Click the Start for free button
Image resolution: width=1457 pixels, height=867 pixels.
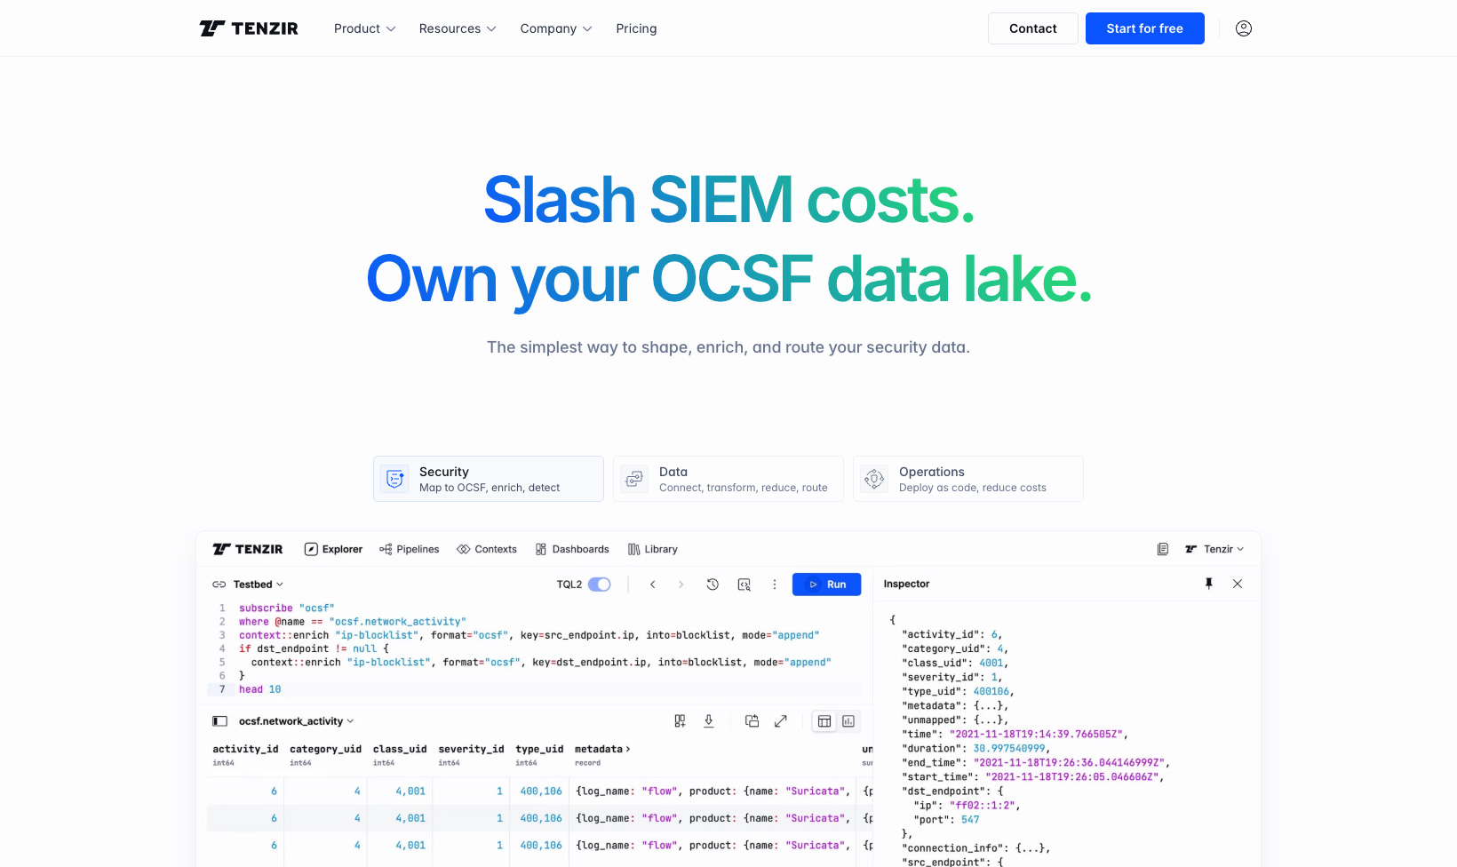(x=1145, y=28)
